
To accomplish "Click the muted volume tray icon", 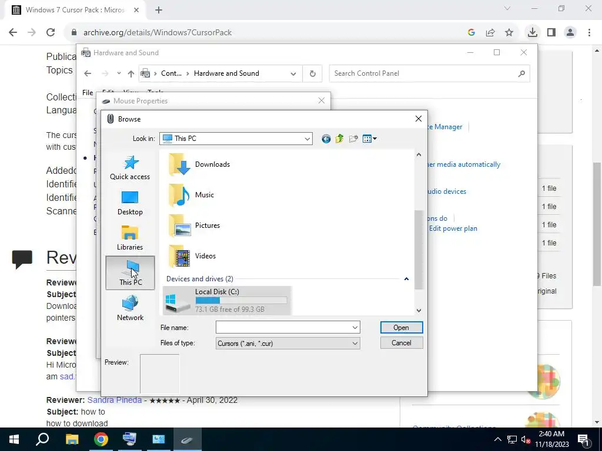I will (x=525, y=439).
